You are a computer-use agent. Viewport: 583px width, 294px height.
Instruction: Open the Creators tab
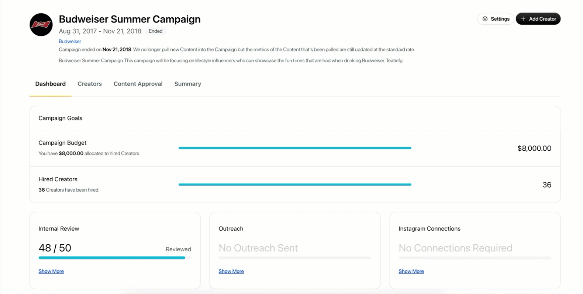(x=90, y=84)
